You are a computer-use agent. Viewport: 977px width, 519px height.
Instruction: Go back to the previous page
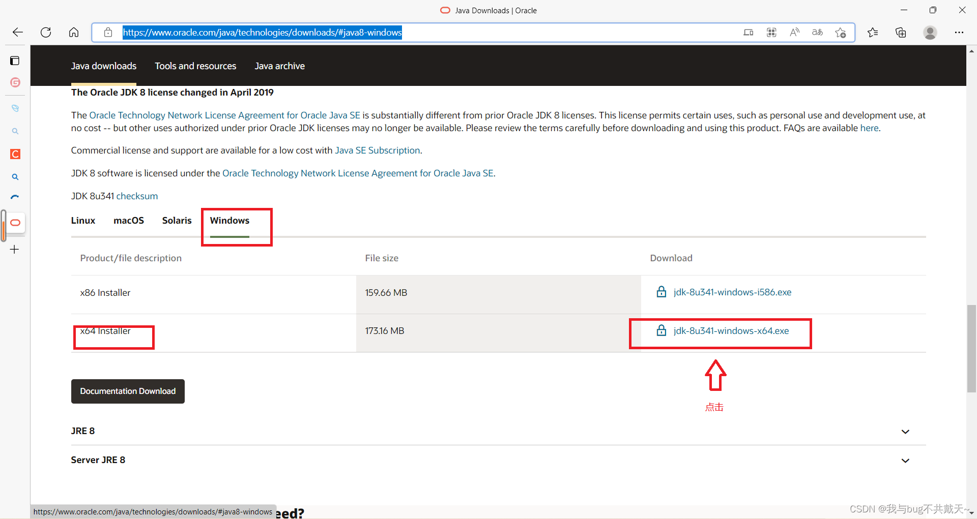click(x=18, y=33)
